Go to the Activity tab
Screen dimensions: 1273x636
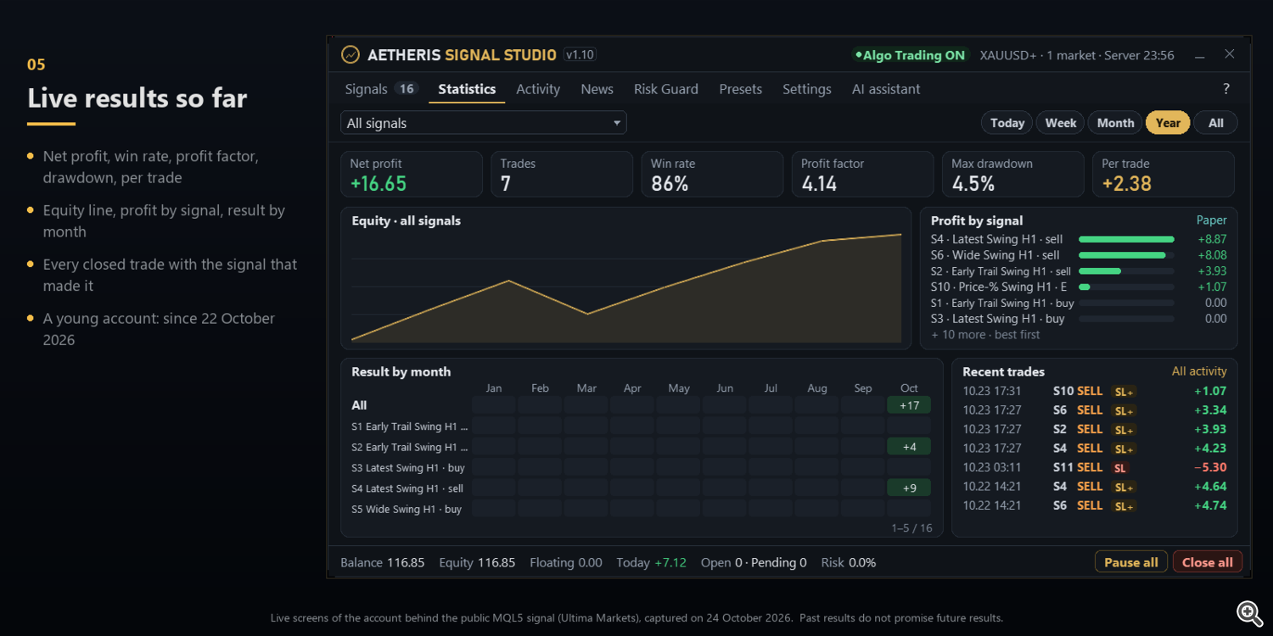[538, 89]
